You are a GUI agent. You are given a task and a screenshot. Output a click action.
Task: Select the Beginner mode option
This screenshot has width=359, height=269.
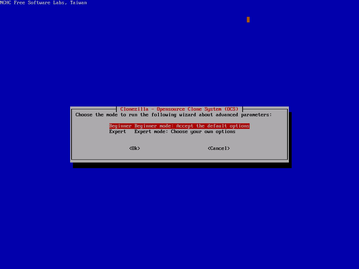179,126
